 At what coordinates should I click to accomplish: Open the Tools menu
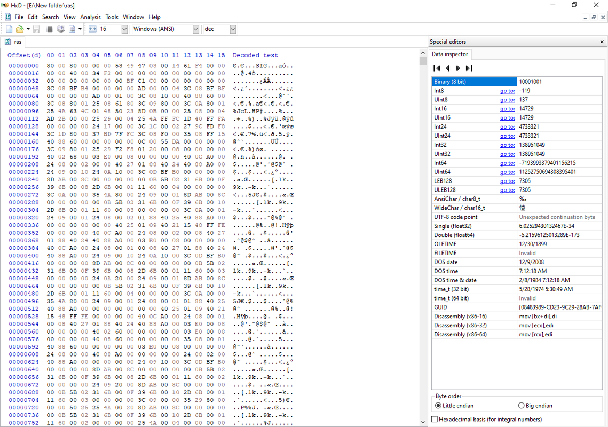[x=112, y=17]
